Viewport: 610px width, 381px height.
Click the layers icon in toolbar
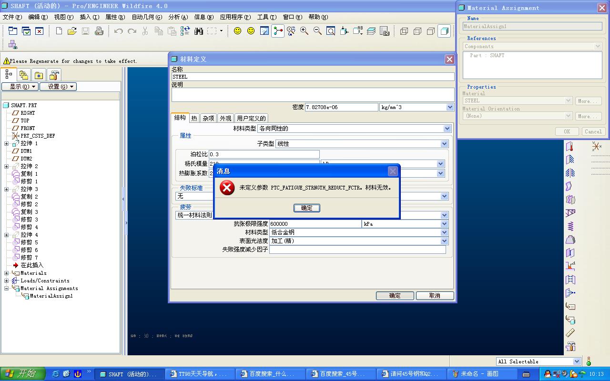tap(371, 31)
